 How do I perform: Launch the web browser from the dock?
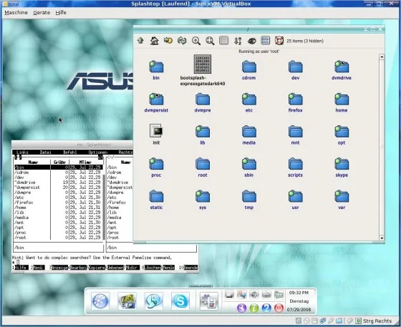[x=100, y=301]
